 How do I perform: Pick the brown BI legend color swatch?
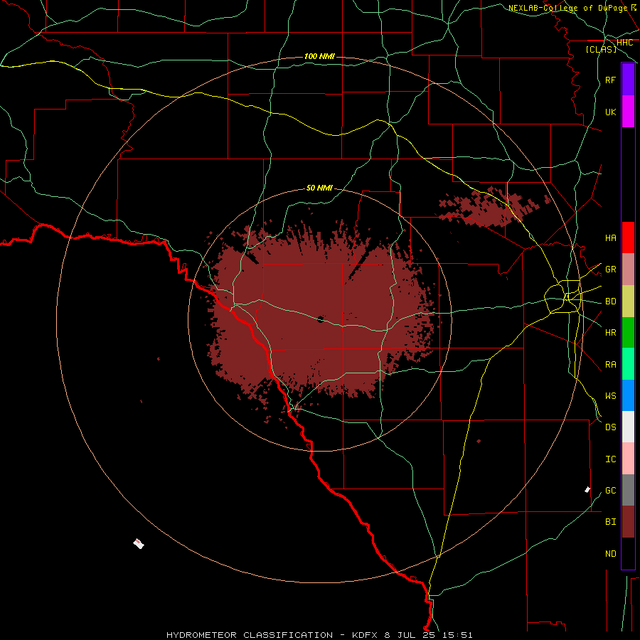click(x=628, y=522)
